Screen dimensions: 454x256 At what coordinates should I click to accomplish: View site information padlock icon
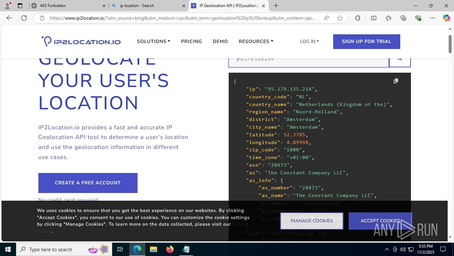42,18
